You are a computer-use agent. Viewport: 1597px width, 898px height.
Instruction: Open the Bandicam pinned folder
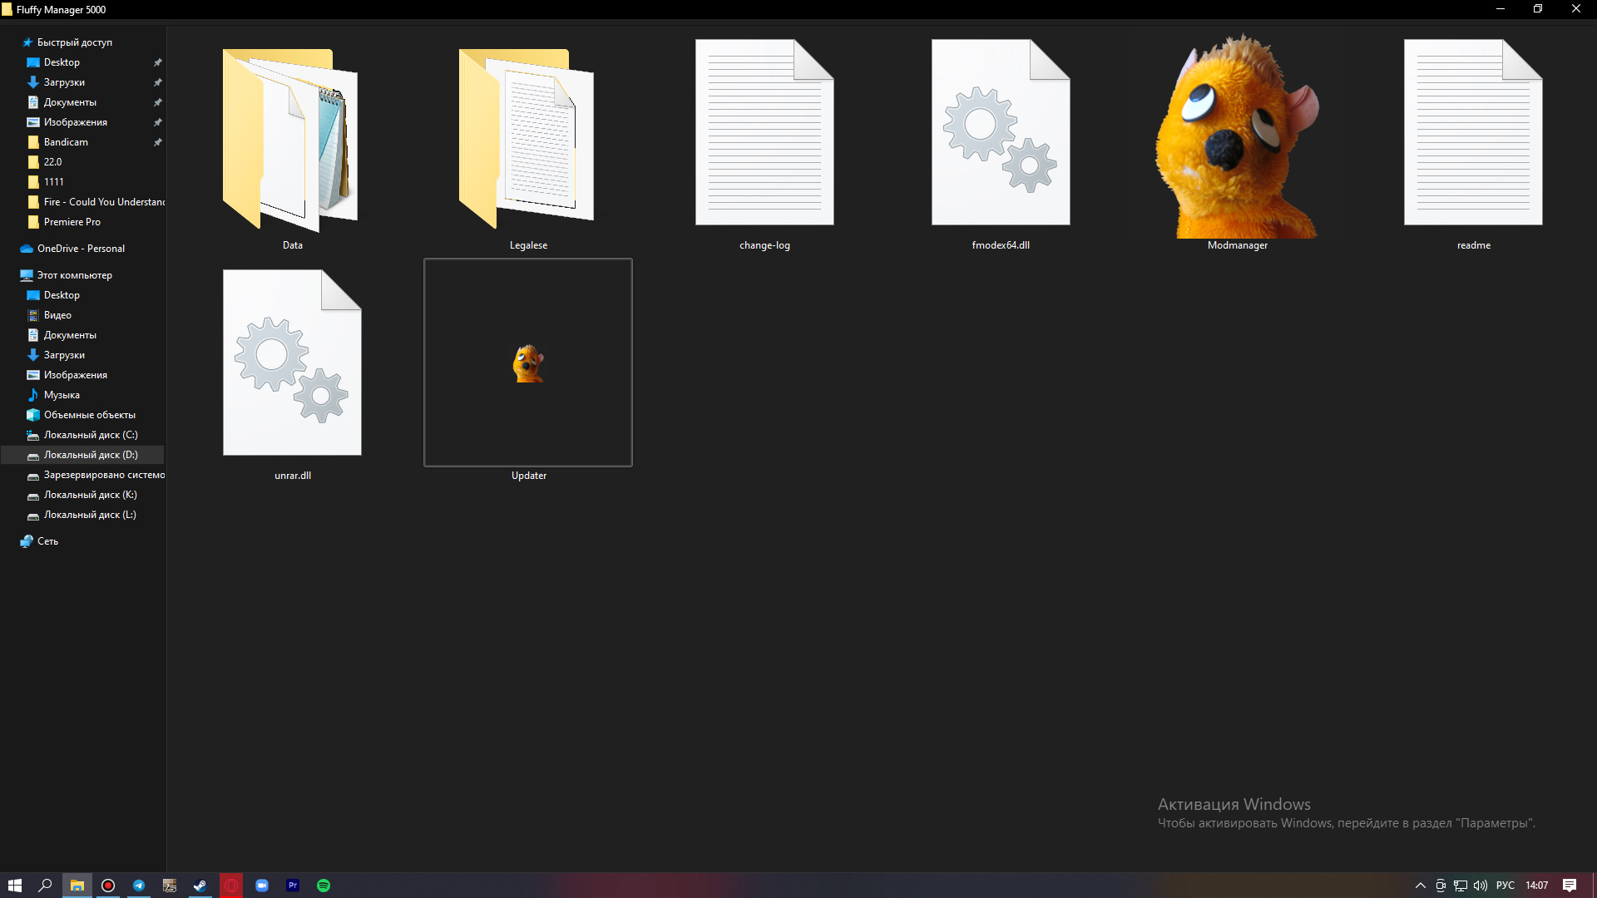[x=66, y=142]
